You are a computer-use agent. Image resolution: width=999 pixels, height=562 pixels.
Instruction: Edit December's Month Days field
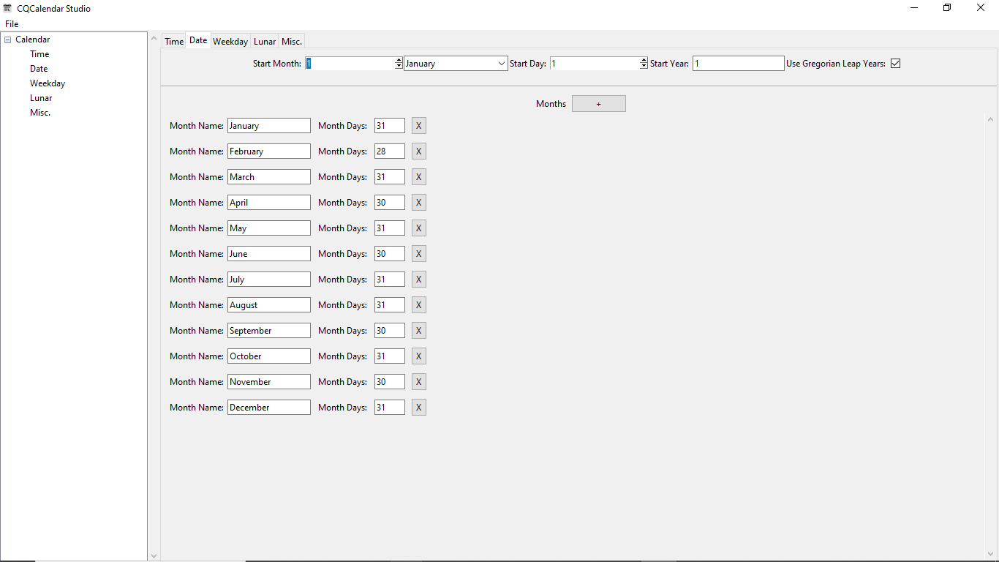click(390, 408)
